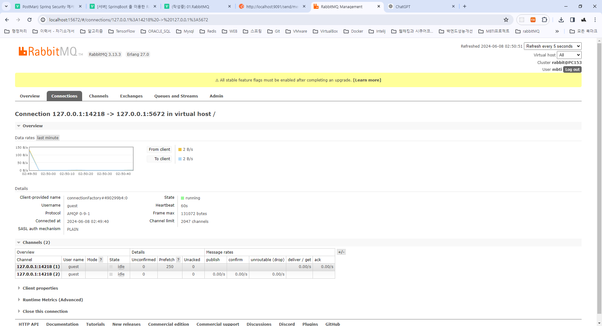602x326 pixels.
Task: Expand Runtime Metrics (Advanced) section
Action: (50, 300)
